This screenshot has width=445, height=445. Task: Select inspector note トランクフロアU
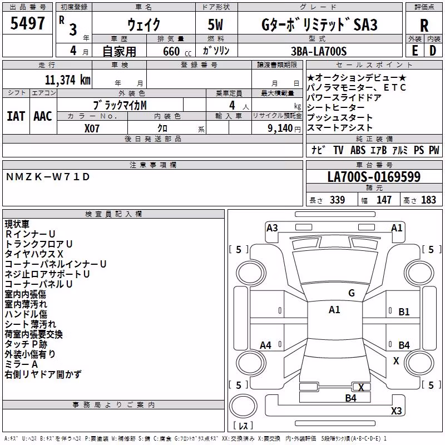tap(38, 244)
